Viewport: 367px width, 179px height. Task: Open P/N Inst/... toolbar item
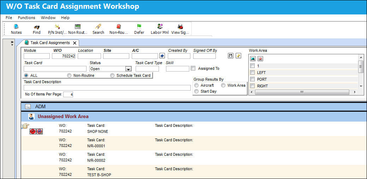pos(57,27)
